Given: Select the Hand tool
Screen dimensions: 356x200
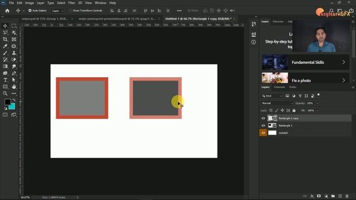Looking at the screenshot, I should tap(14, 87).
